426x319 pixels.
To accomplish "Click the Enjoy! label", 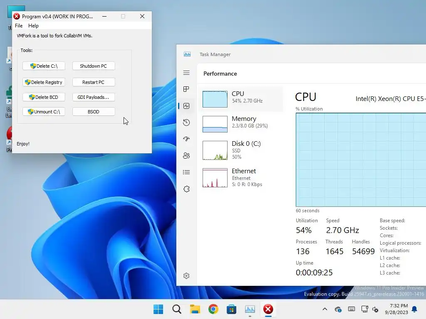I will [x=23, y=143].
